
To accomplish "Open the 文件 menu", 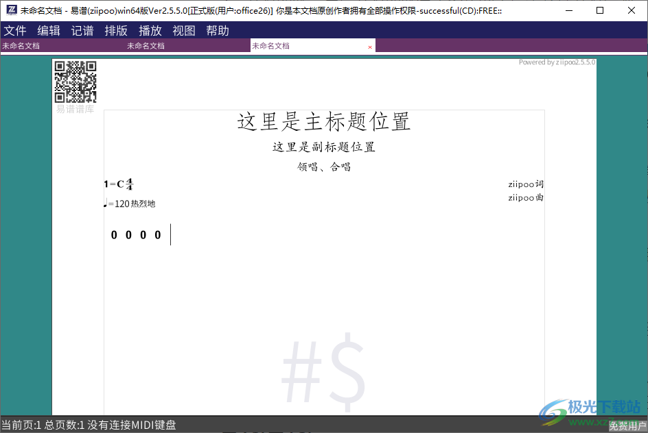I will 15,30.
